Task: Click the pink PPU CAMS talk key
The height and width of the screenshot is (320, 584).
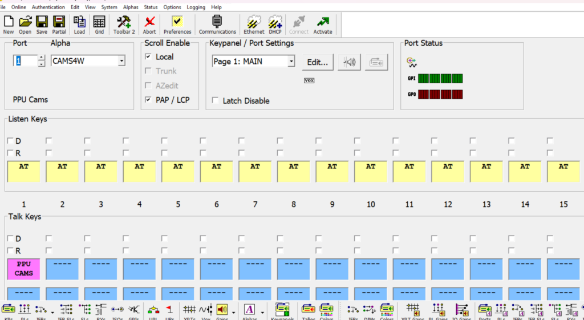Action: pyautogui.click(x=24, y=269)
